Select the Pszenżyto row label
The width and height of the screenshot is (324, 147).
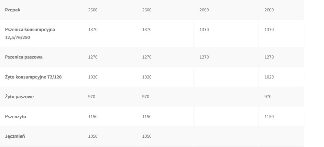[x=15, y=117]
